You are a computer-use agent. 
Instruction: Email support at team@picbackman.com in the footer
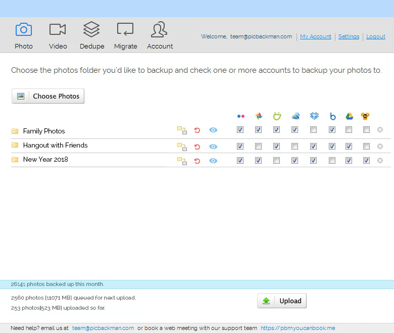coord(103,328)
